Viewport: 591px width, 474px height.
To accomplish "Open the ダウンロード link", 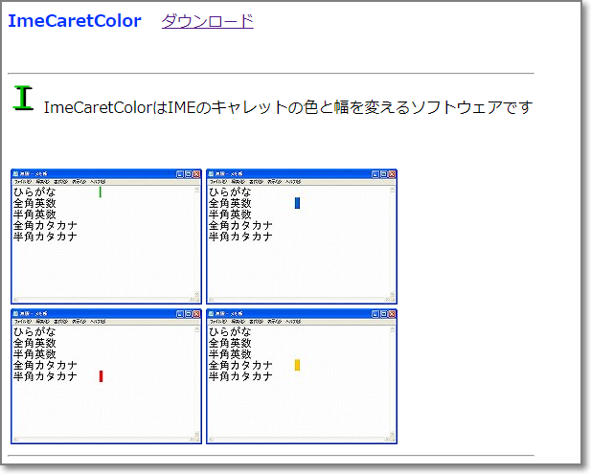I will click(207, 21).
